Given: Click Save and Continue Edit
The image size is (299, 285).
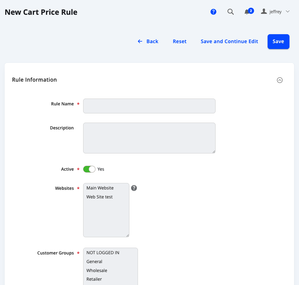Looking at the screenshot, I should (x=229, y=41).
